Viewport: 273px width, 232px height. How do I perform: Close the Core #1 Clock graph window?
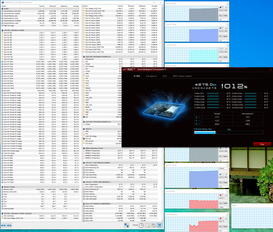227,24
